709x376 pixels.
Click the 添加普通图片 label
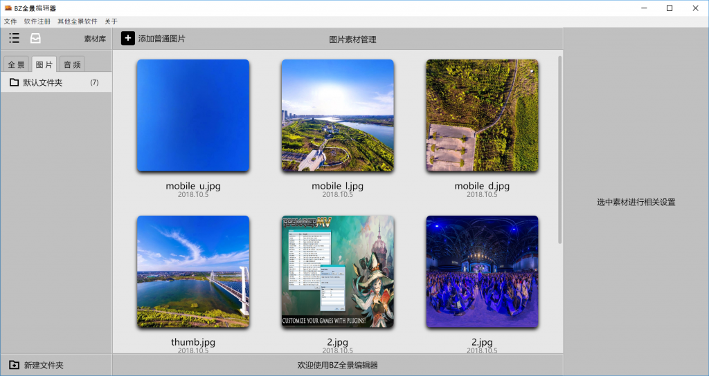click(x=161, y=39)
